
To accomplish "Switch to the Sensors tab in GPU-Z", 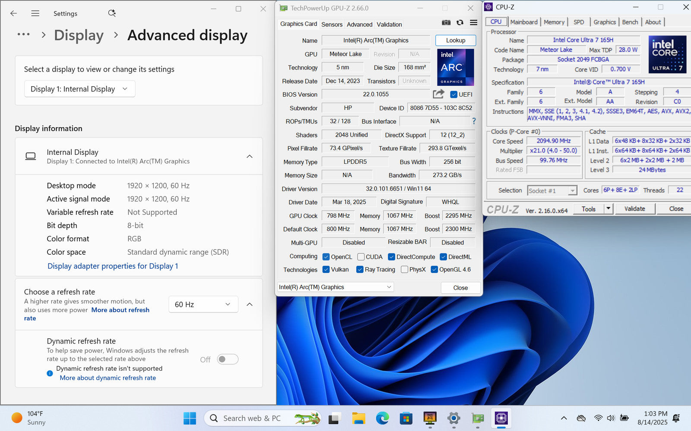I will pyautogui.click(x=332, y=25).
